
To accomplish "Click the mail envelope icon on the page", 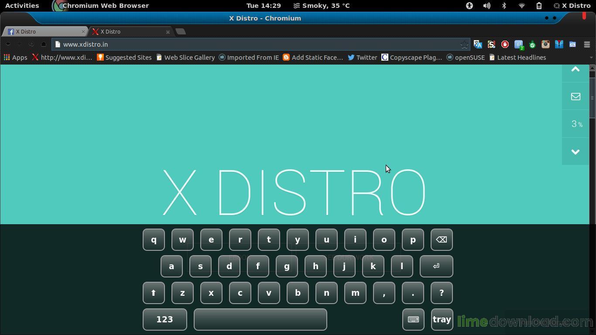I will tap(575, 96).
